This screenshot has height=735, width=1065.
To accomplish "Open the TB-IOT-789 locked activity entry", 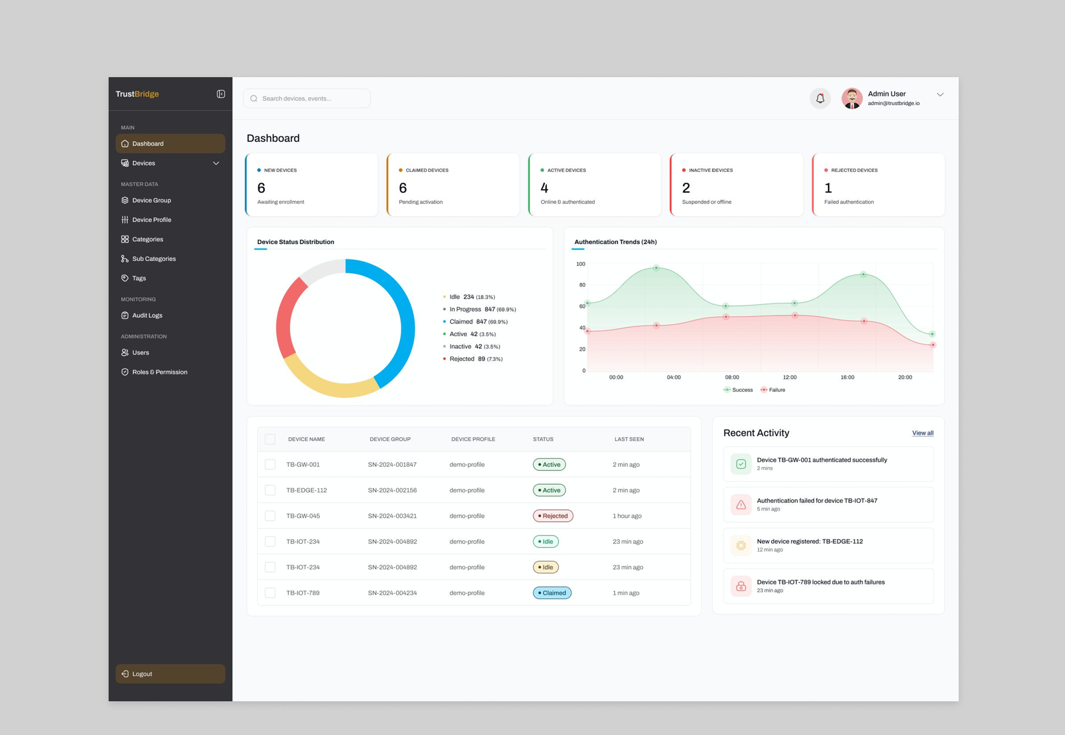I will 828,586.
